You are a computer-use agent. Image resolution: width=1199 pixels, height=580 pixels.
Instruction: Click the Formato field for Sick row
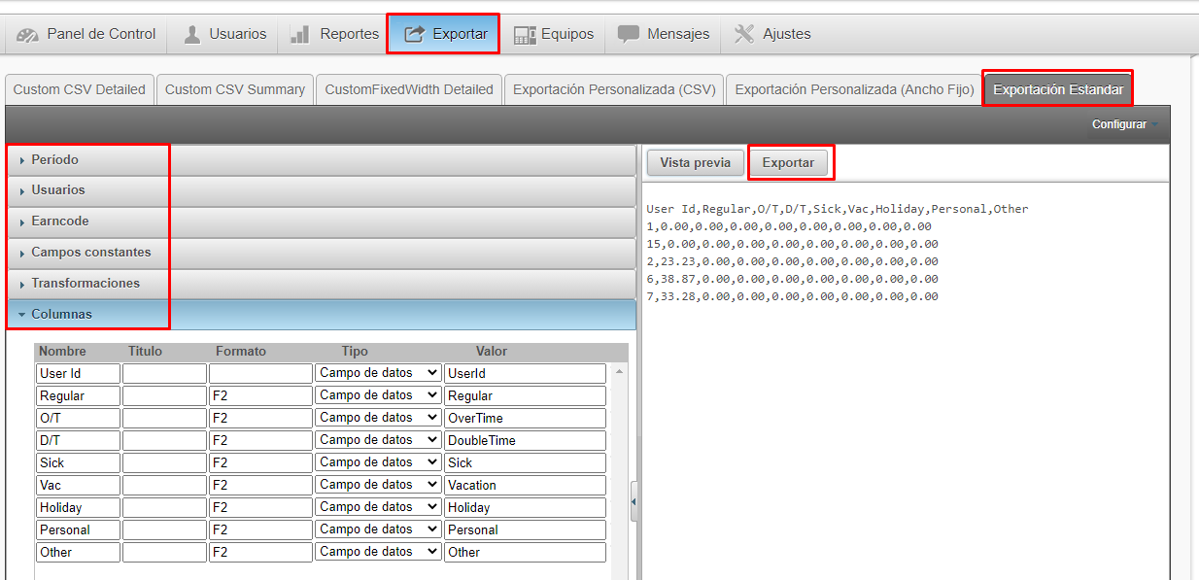pos(260,462)
